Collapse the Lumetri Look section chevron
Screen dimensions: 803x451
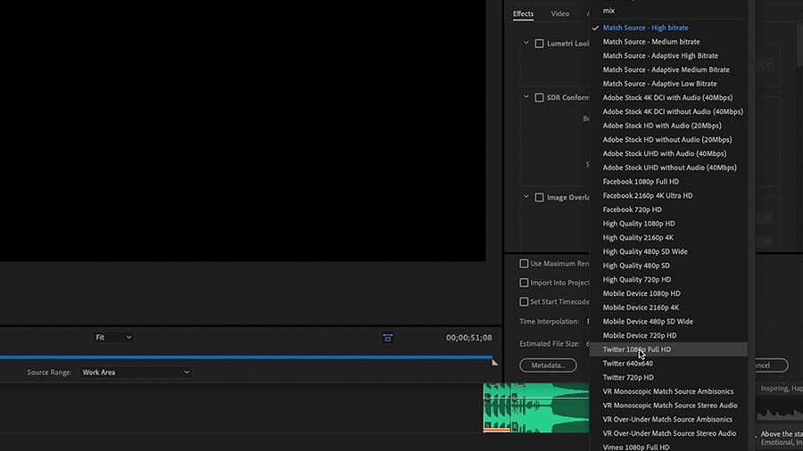[x=526, y=43]
